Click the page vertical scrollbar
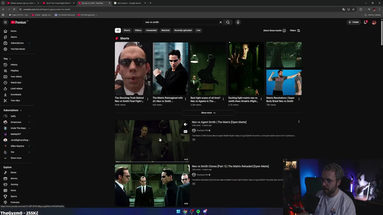This screenshot has width=383, height=215. [x=382, y=33]
